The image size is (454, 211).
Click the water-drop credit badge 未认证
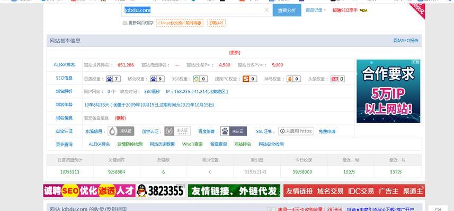pyautogui.click(x=121, y=131)
